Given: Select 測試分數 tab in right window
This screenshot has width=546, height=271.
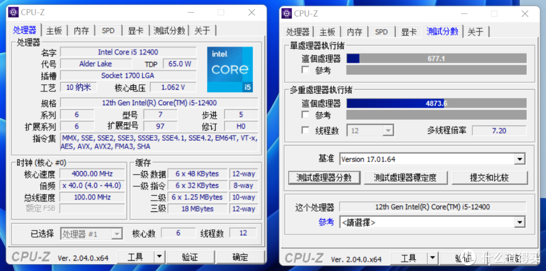Looking at the screenshot, I should tap(442, 31).
